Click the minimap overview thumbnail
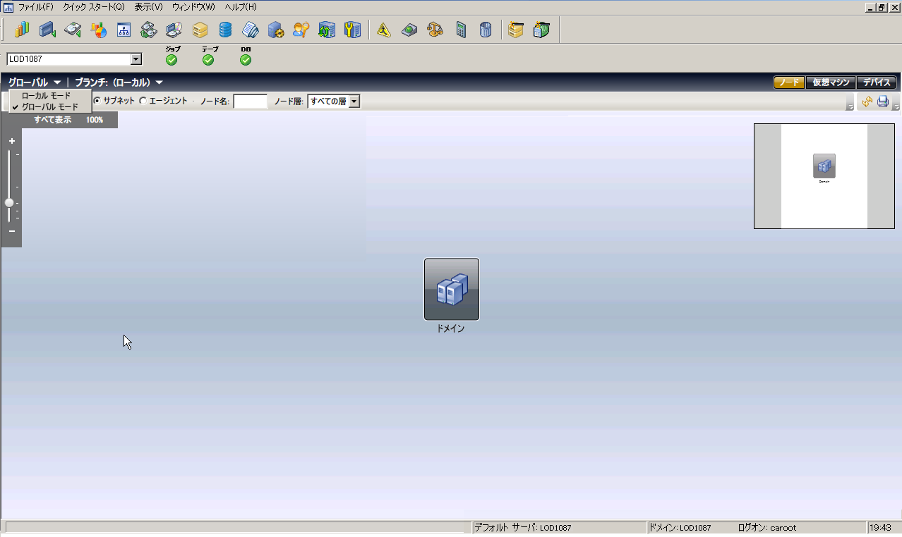The height and width of the screenshot is (537, 902). tap(824, 176)
